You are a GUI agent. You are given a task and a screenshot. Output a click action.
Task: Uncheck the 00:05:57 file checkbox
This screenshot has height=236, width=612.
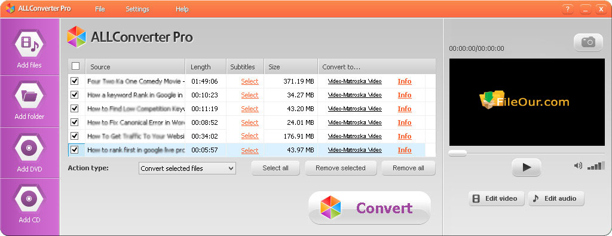click(x=74, y=149)
